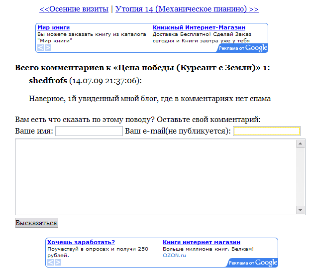Click the heading «Всего комментариев к «Цена победы»

point(95,68)
